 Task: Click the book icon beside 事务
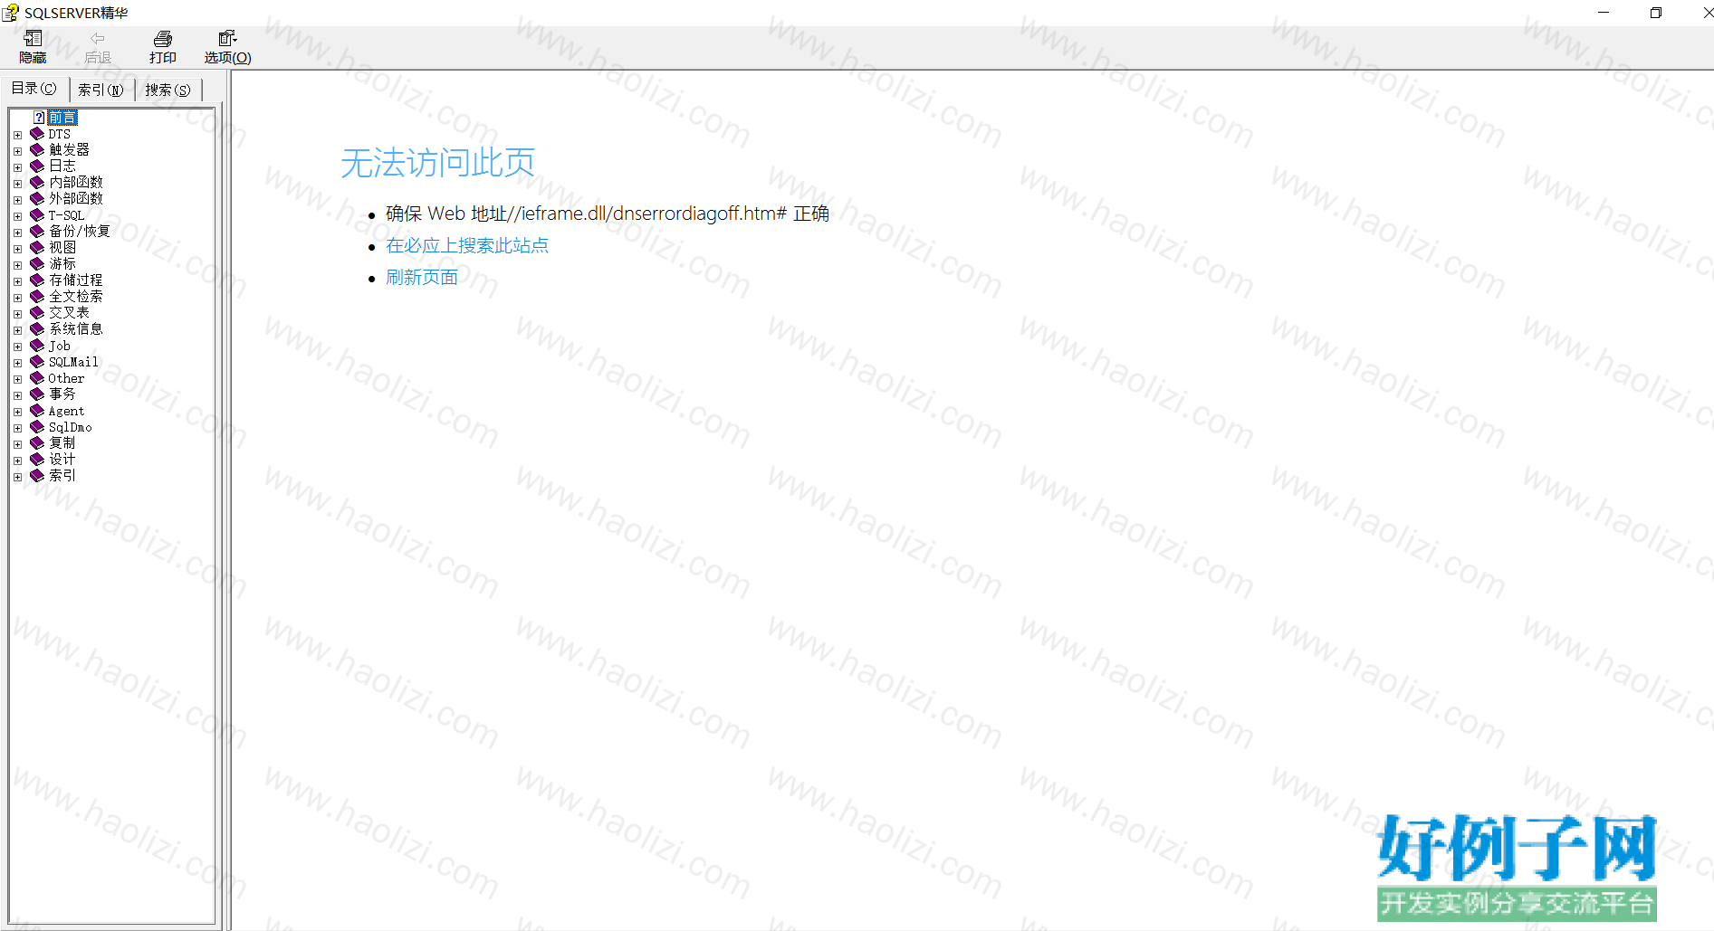coord(37,394)
